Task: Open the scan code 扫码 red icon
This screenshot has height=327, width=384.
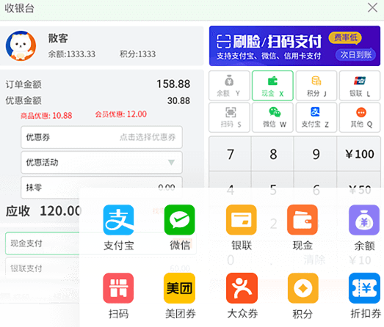Action: point(118,288)
